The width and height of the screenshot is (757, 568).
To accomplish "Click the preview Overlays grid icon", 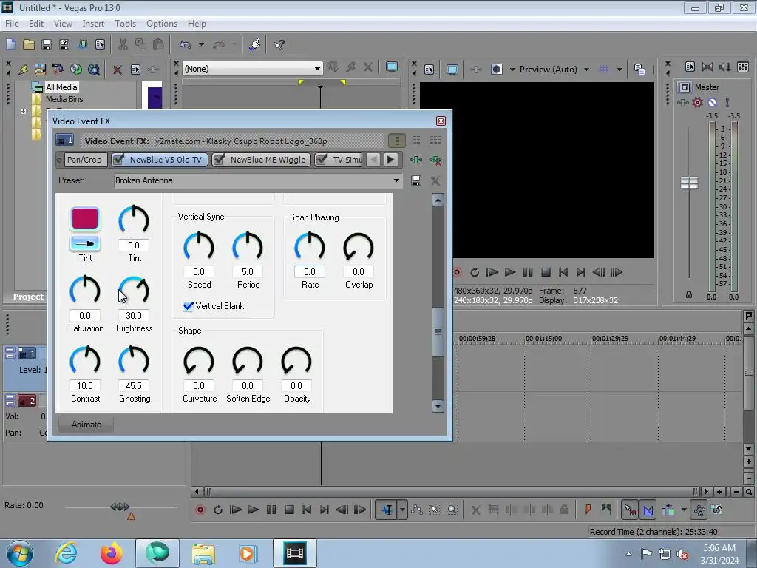I will coord(603,69).
